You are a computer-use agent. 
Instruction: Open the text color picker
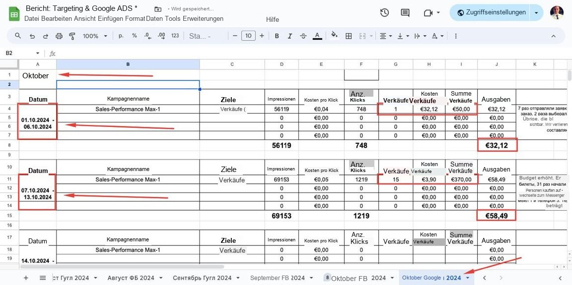tap(317, 36)
